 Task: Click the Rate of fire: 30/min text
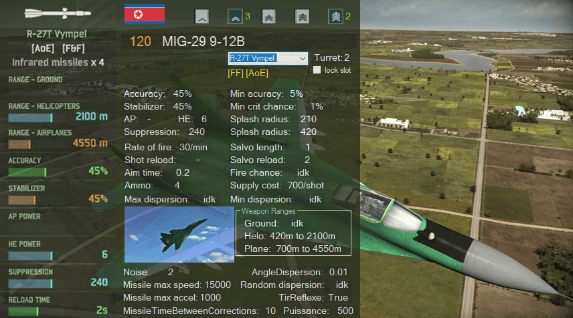165,148
